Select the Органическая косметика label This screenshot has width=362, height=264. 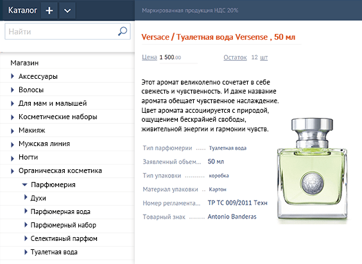(60, 170)
